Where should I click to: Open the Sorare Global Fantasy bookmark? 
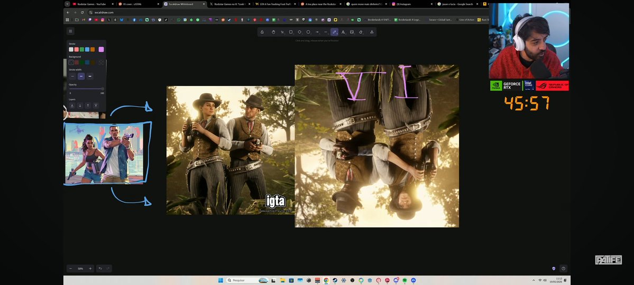click(439, 20)
